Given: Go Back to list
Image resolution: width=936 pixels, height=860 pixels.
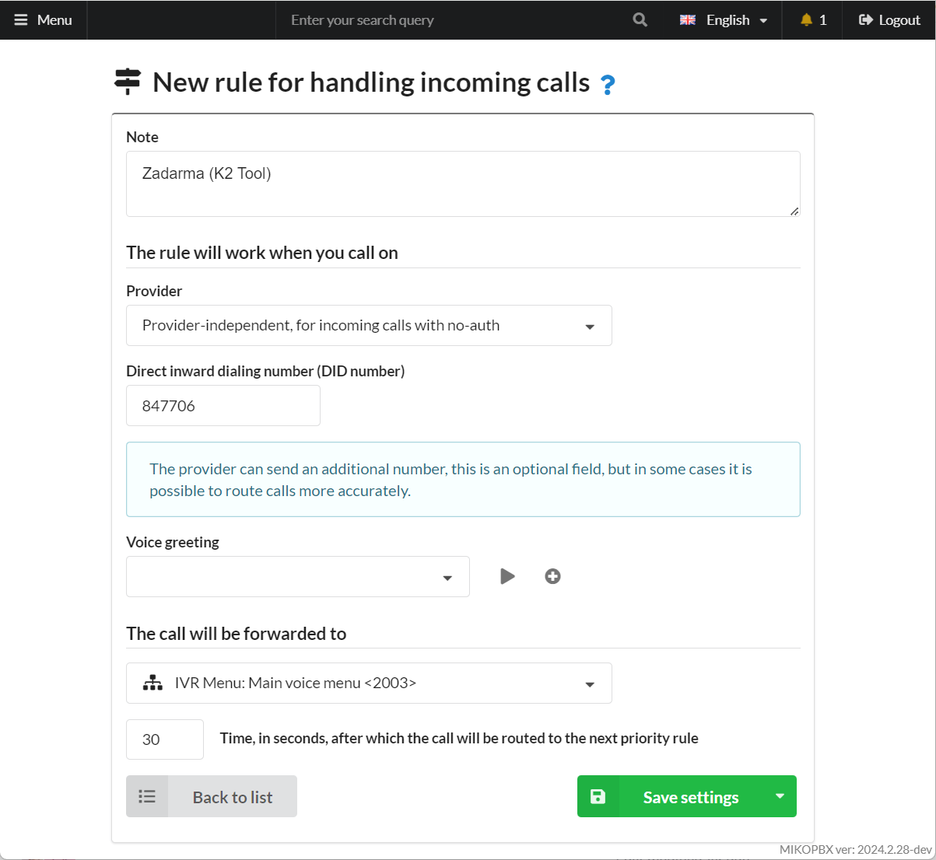Looking at the screenshot, I should point(232,797).
